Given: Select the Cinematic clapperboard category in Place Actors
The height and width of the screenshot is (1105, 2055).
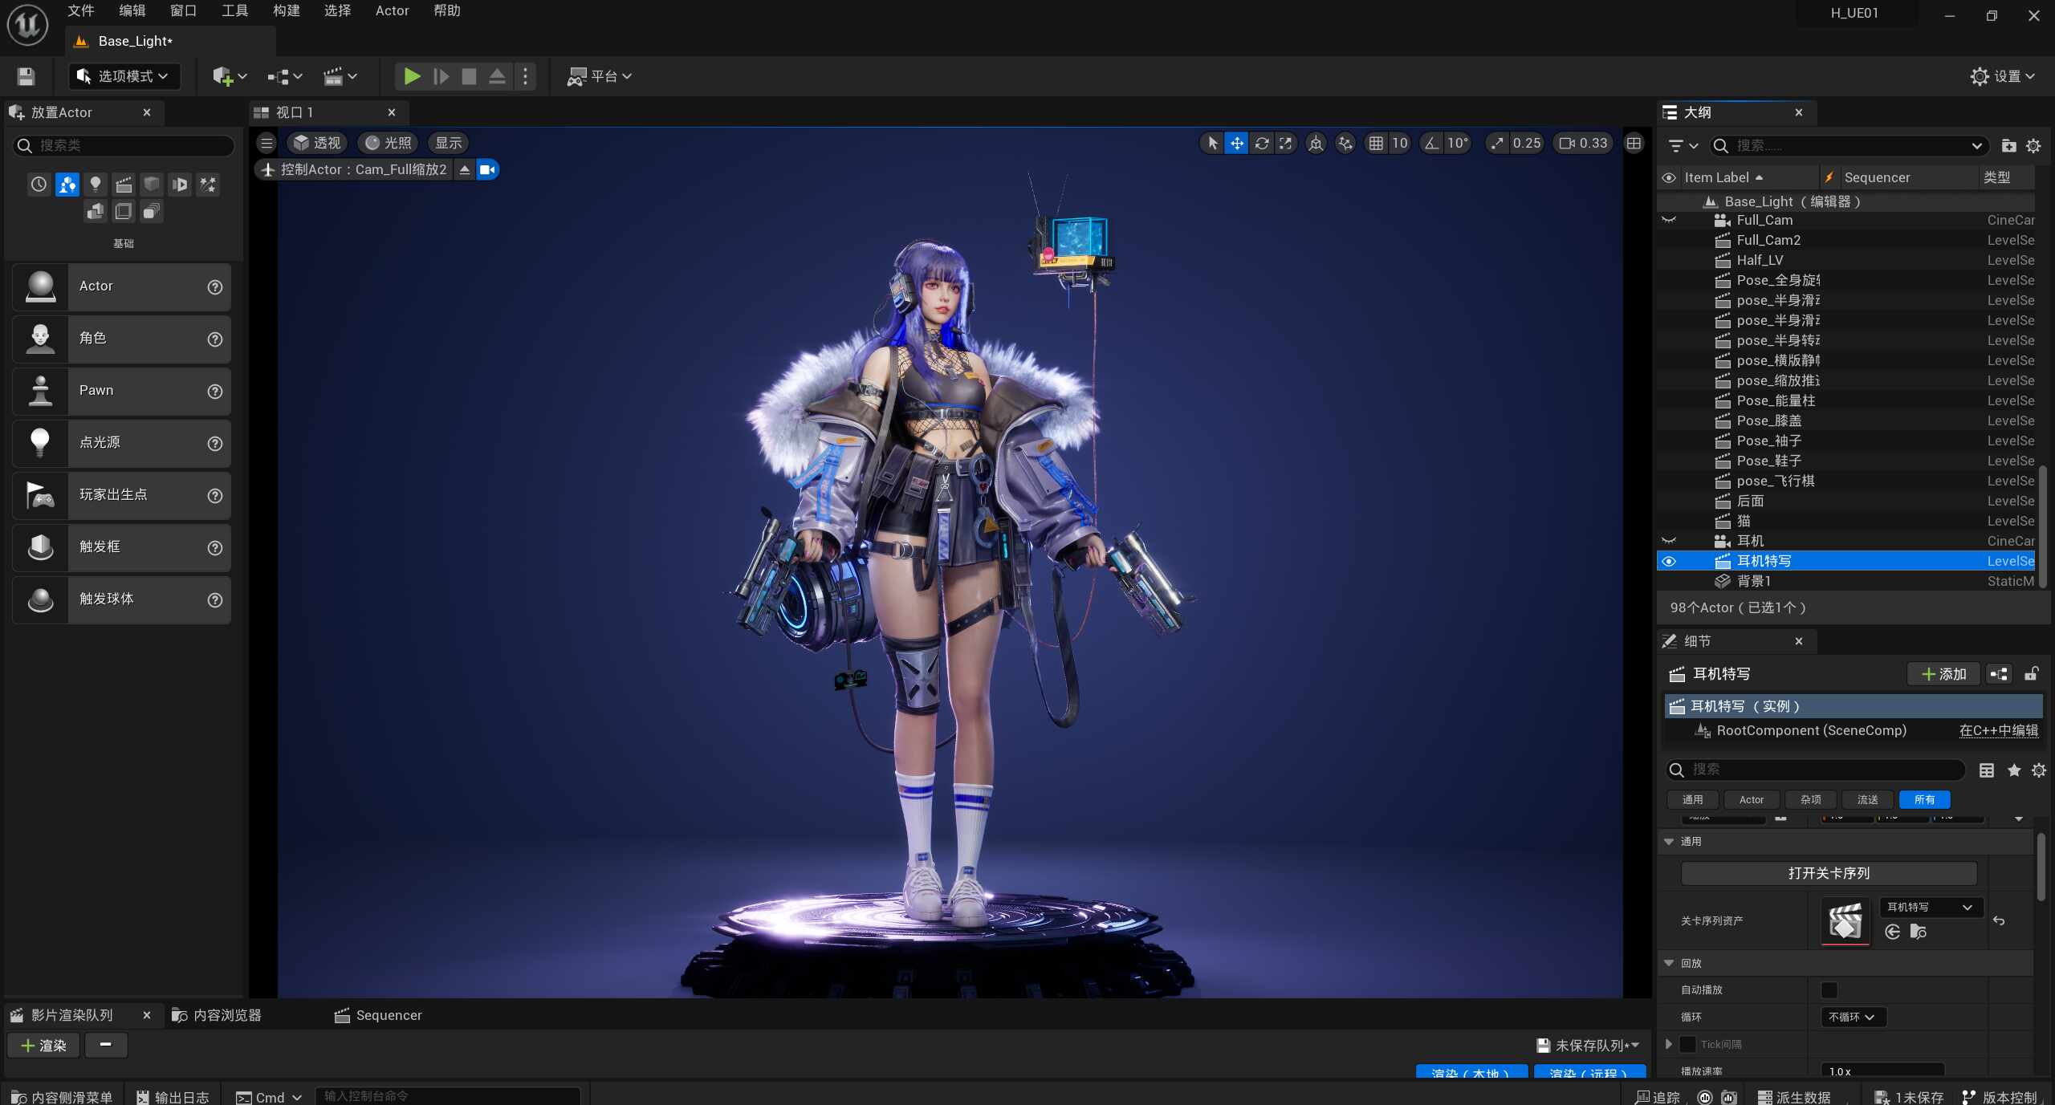Looking at the screenshot, I should [124, 185].
